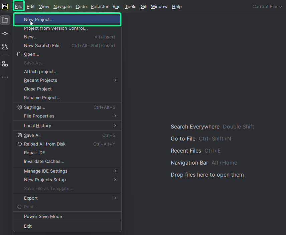Click the gear icon beside Settings

(x=19, y=107)
